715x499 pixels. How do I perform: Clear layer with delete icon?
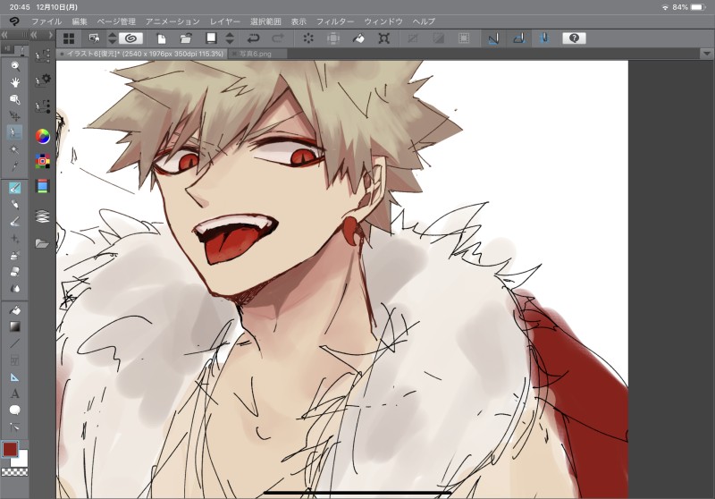tap(308, 38)
